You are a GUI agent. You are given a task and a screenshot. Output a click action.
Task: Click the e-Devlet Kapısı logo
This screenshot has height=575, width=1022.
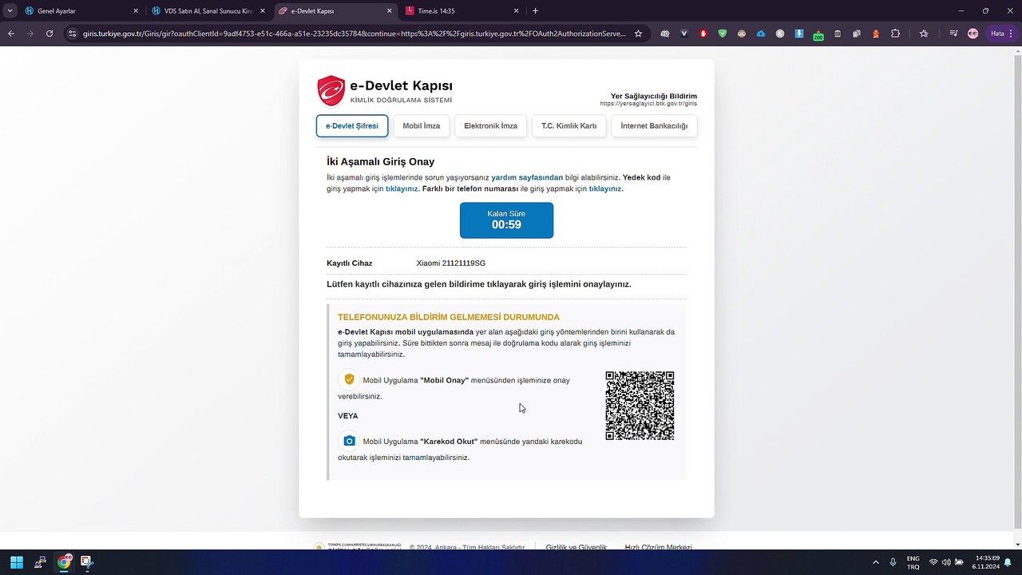pos(385,91)
